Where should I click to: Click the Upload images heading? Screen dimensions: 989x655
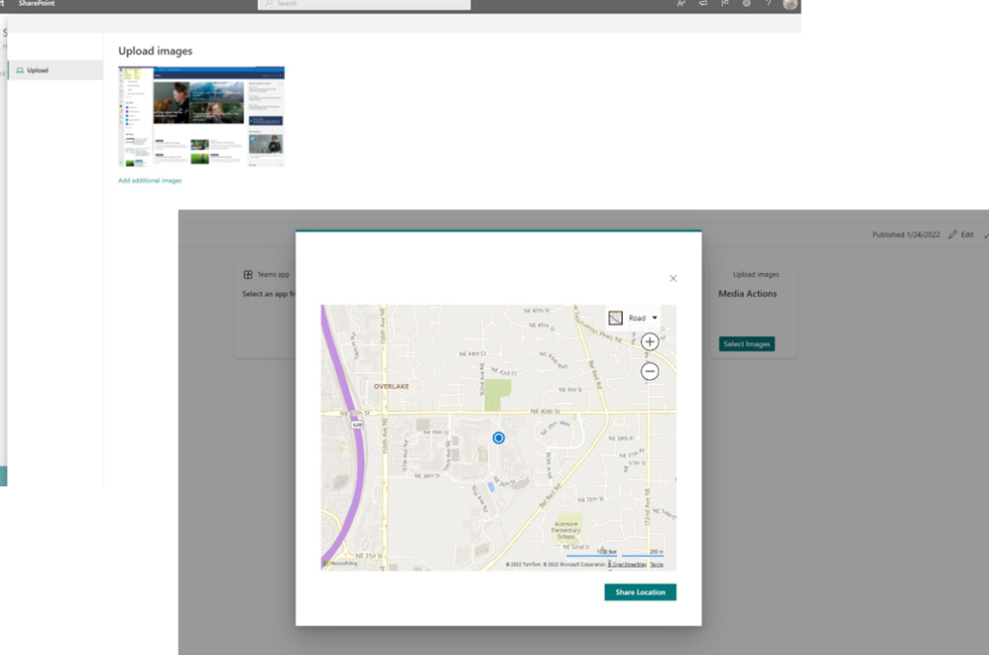(155, 51)
